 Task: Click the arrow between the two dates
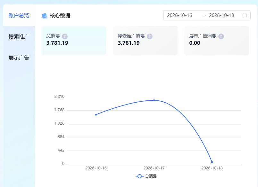(204, 15)
